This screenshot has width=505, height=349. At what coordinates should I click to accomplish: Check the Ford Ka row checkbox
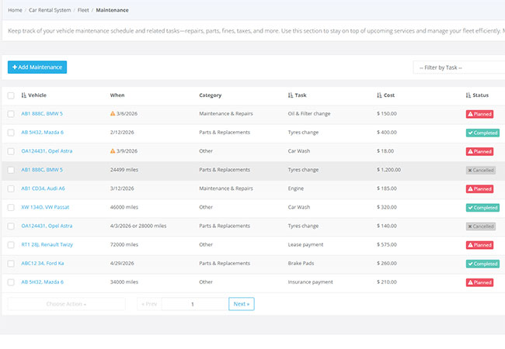(11, 264)
